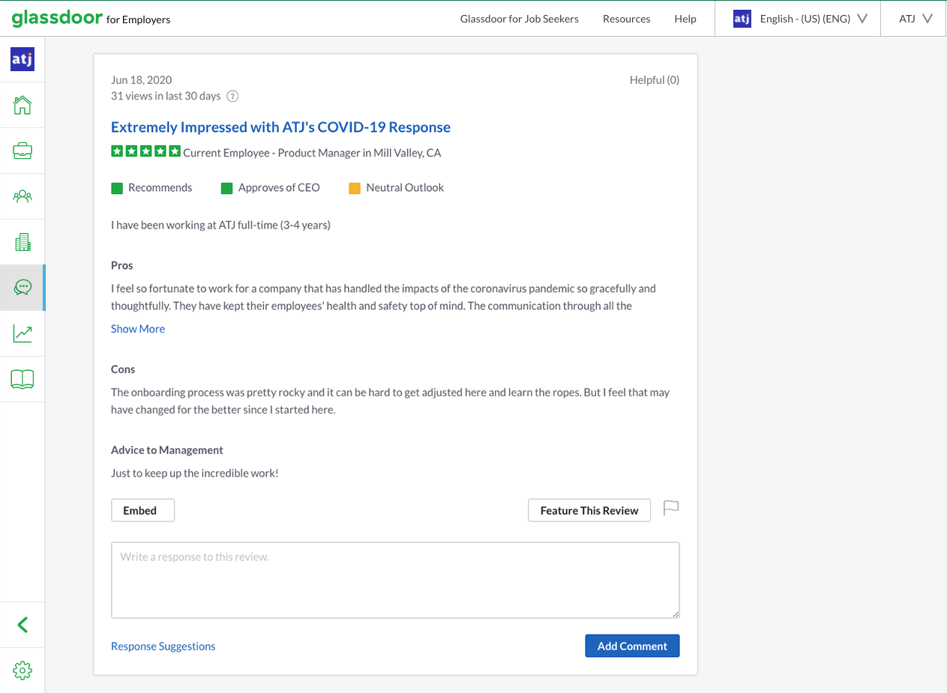Open the briefcase jobs icon
Viewport: 947px width, 693px height.
22,151
